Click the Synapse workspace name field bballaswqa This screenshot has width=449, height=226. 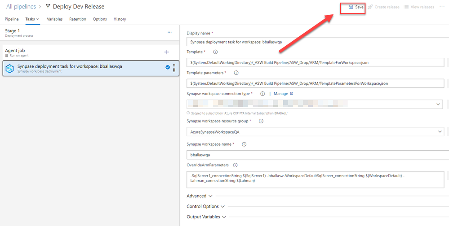pyautogui.click(x=318, y=155)
